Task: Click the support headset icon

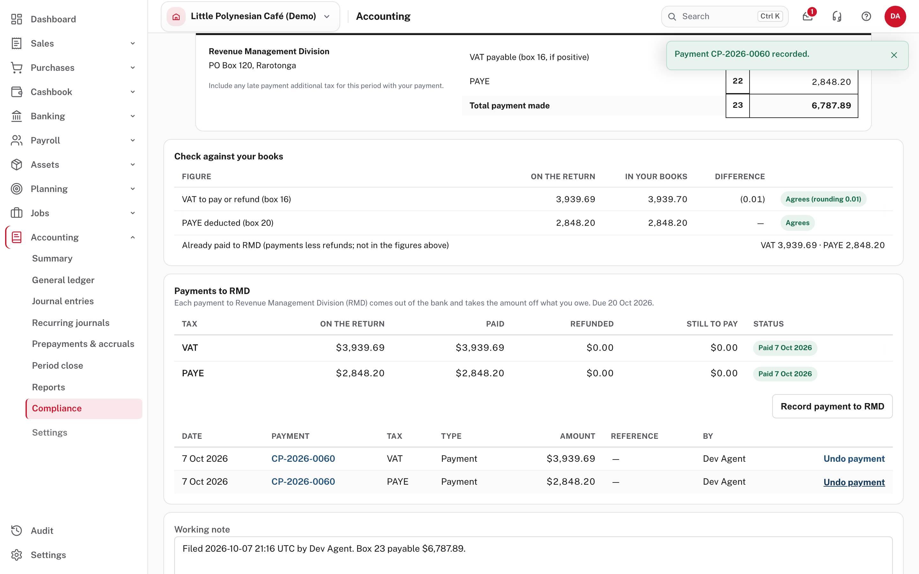Action: (837, 16)
